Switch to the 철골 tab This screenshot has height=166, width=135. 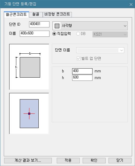pos(36,14)
